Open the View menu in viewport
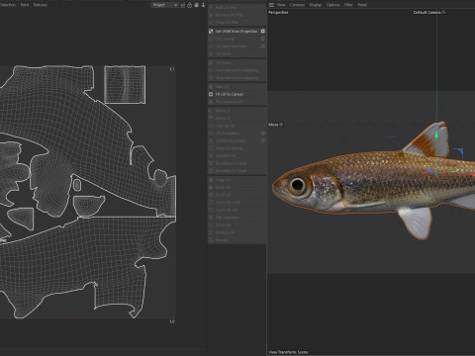Screen dimensions: 475x356 pos(281,5)
